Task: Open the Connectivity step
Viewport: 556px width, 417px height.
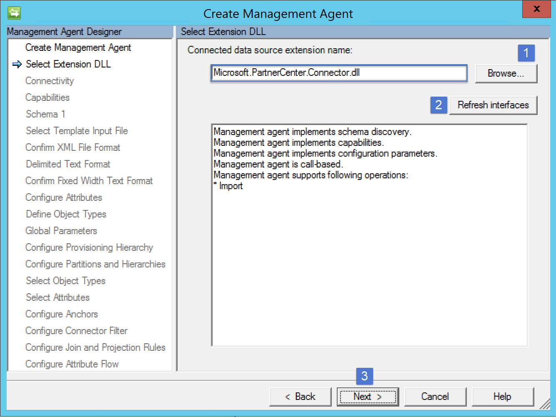Action: [x=50, y=81]
